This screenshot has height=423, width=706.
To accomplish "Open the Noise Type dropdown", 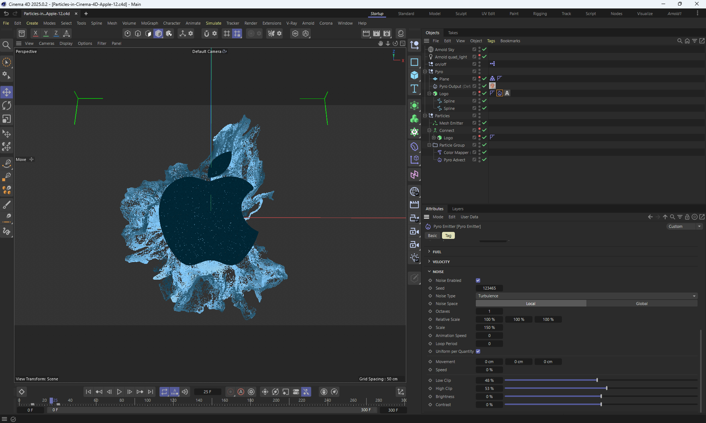I will (586, 296).
